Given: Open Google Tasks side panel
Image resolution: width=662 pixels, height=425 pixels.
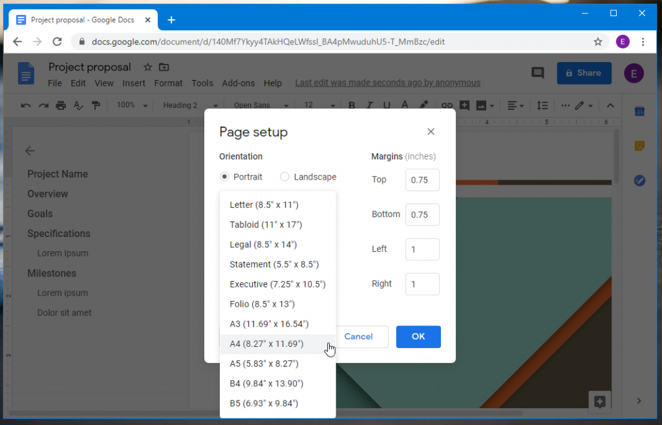Looking at the screenshot, I should point(640,181).
